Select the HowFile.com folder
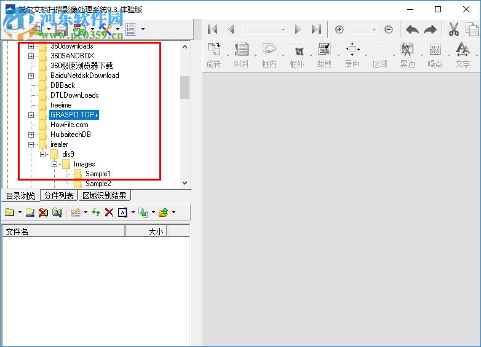The image size is (481, 347). (x=70, y=125)
